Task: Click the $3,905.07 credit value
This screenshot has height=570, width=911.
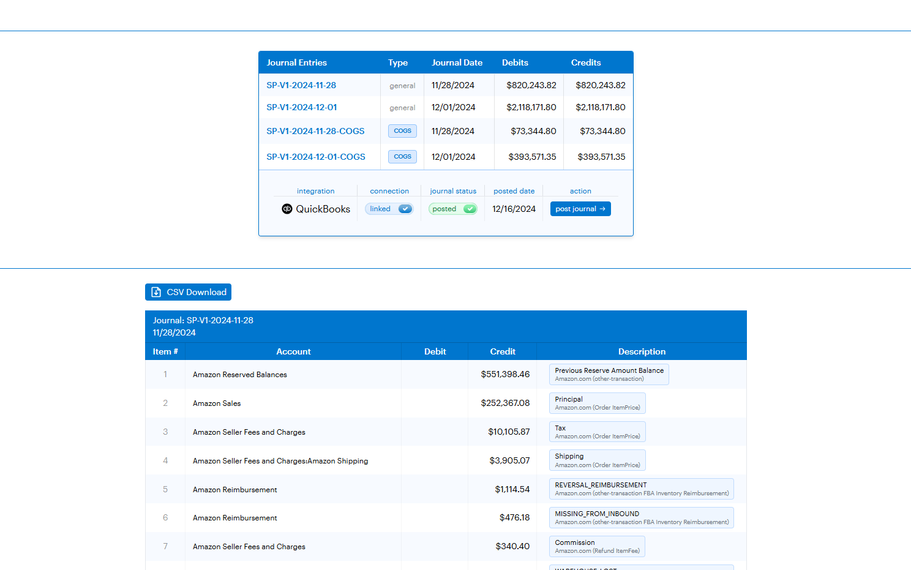Action: click(x=509, y=460)
